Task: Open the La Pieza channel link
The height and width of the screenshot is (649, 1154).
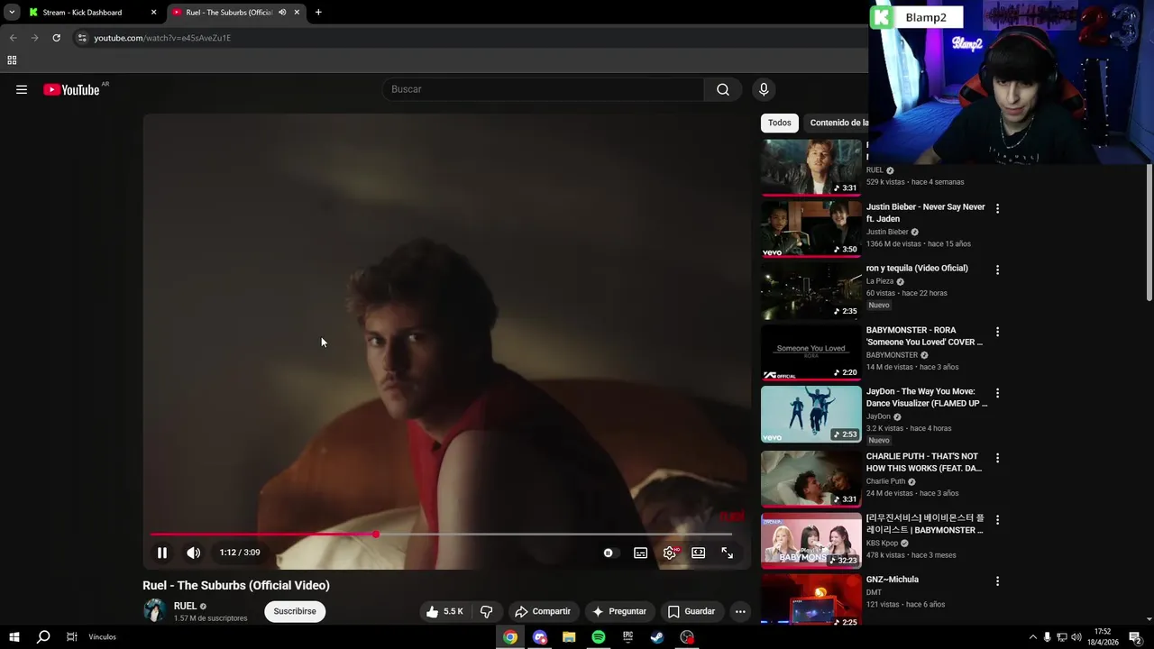Action: click(x=880, y=281)
